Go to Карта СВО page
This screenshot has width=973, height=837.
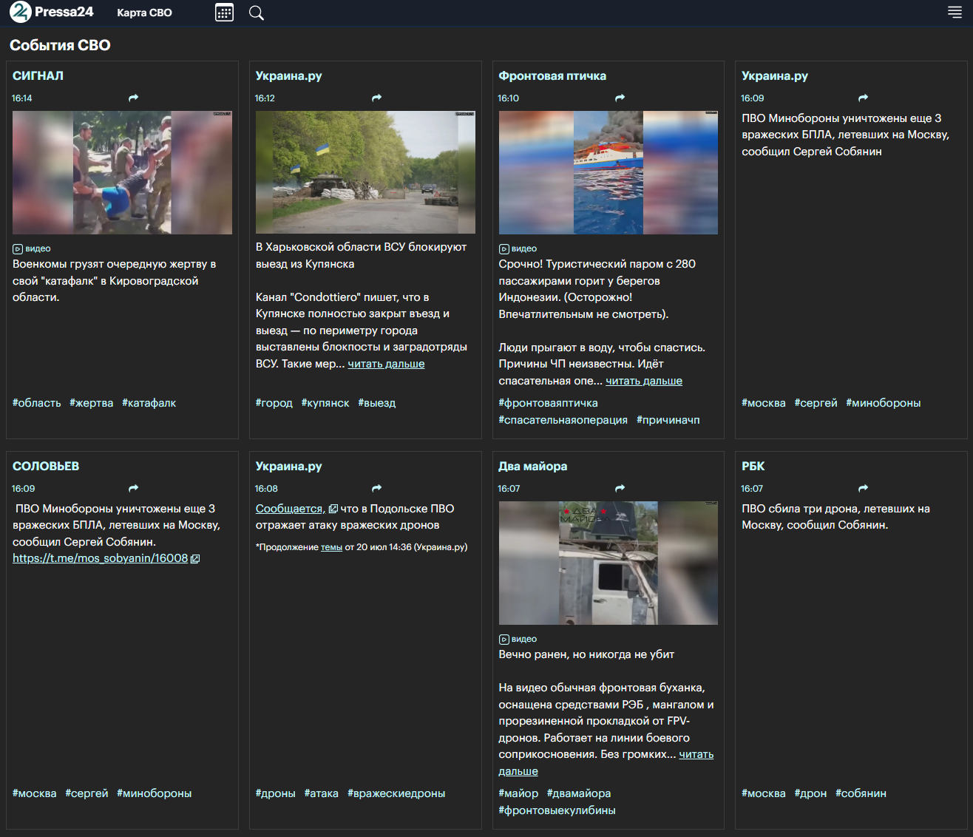145,13
